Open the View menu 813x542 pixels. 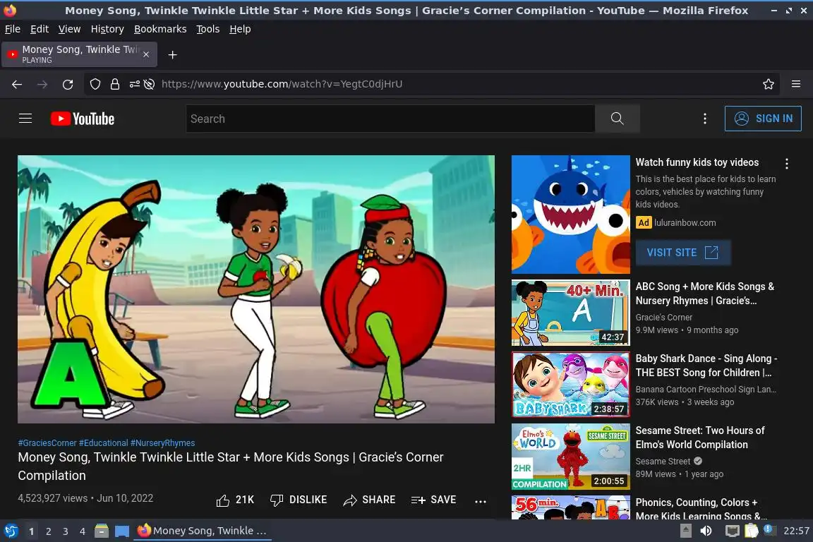[69, 29]
